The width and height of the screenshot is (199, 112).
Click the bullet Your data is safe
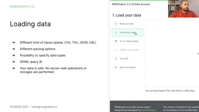click(x=53, y=70)
